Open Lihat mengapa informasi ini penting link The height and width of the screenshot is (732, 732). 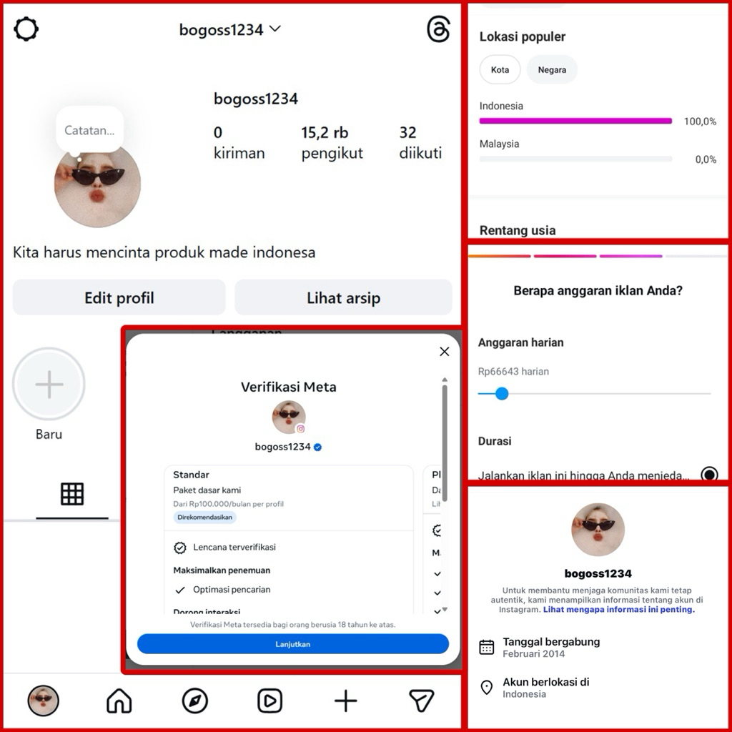[x=618, y=609]
